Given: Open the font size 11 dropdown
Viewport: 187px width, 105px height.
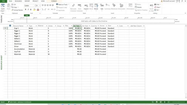Looking at the screenshot, I should tap(40, 6).
